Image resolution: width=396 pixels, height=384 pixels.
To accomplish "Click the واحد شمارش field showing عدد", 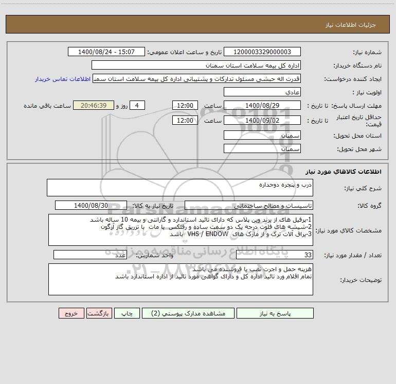I will click(90, 255).
